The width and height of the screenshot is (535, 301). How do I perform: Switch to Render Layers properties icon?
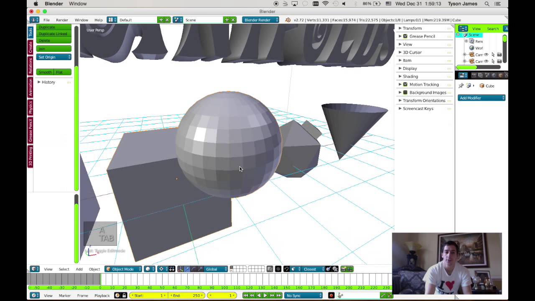481,75
